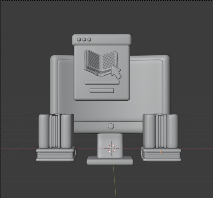Select the open book relief on the popup window

pyautogui.click(x=101, y=63)
